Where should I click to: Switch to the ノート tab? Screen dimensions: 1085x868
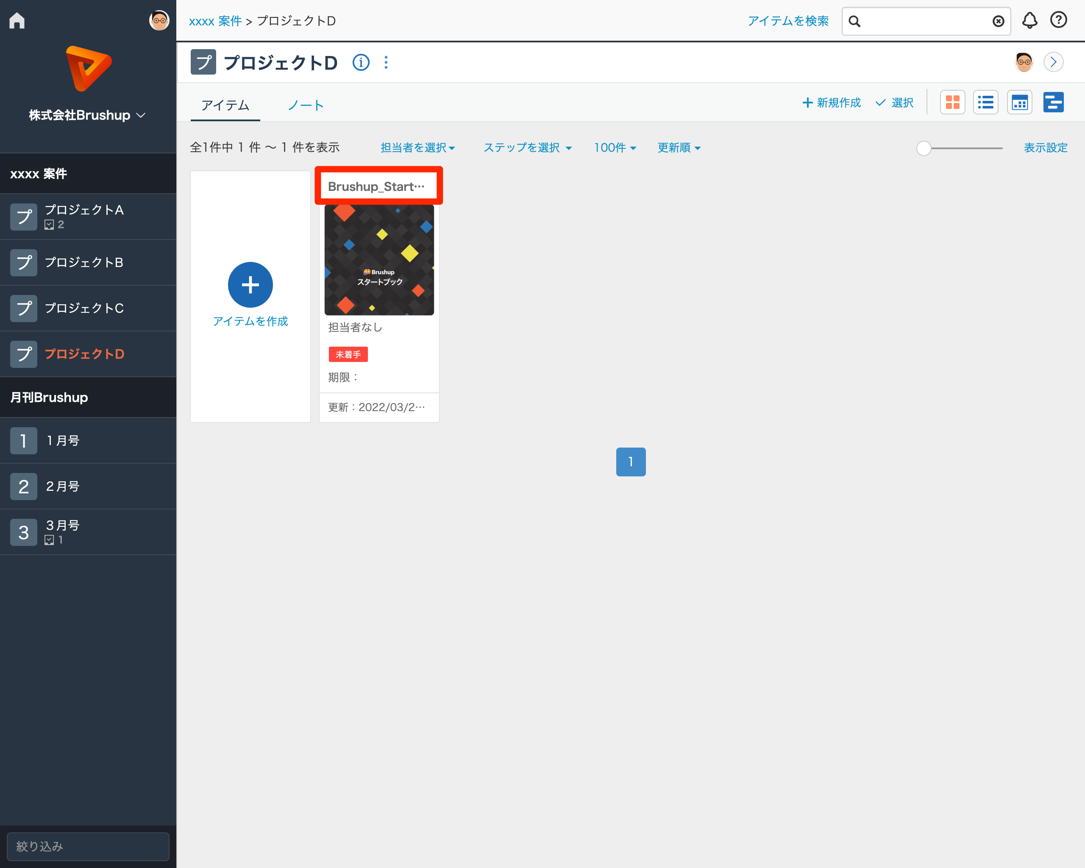[306, 105]
